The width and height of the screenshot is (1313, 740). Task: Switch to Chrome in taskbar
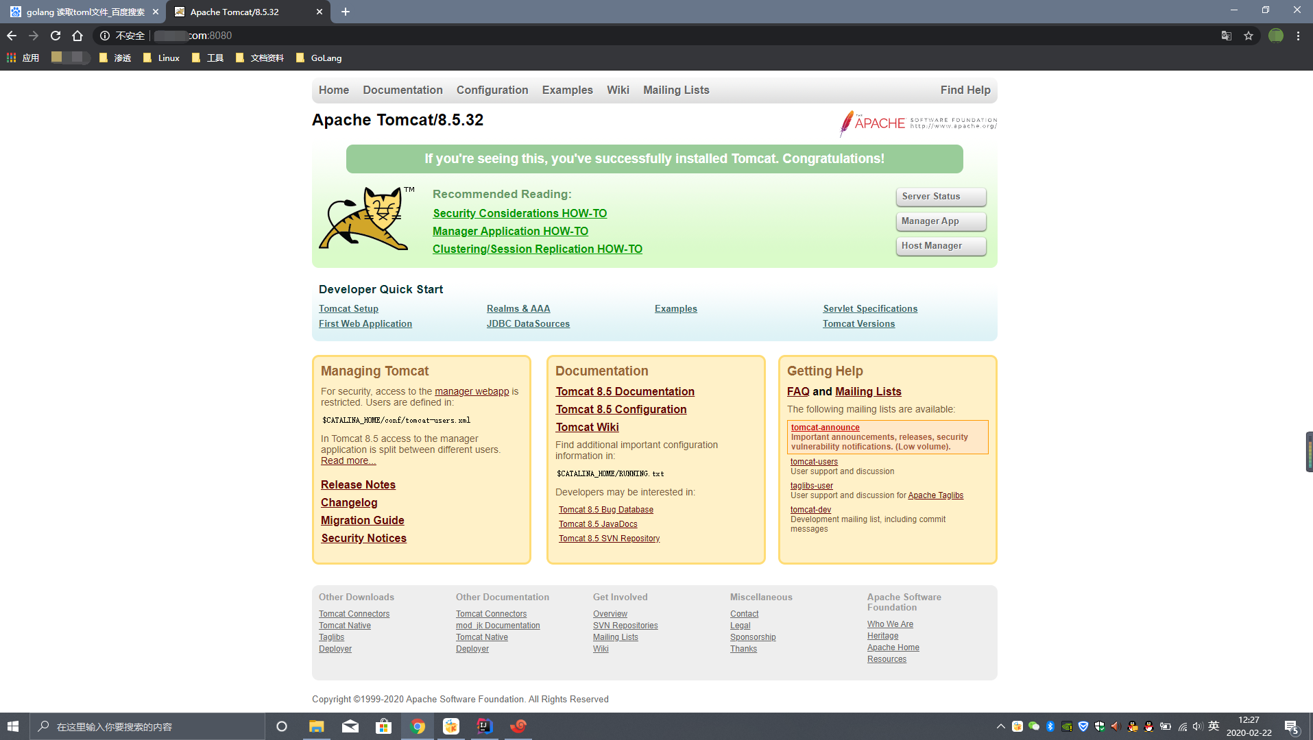coord(418,726)
